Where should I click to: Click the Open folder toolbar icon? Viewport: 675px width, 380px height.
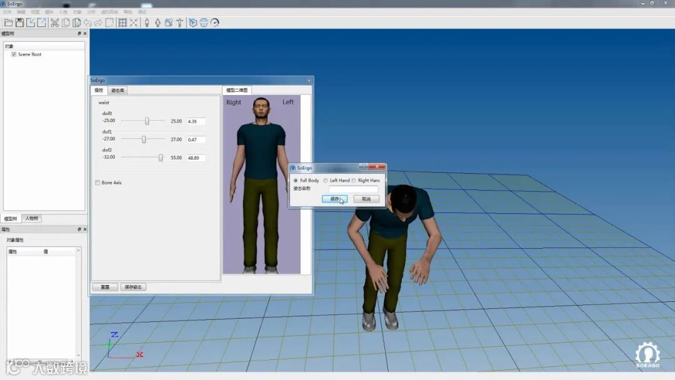point(8,22)
